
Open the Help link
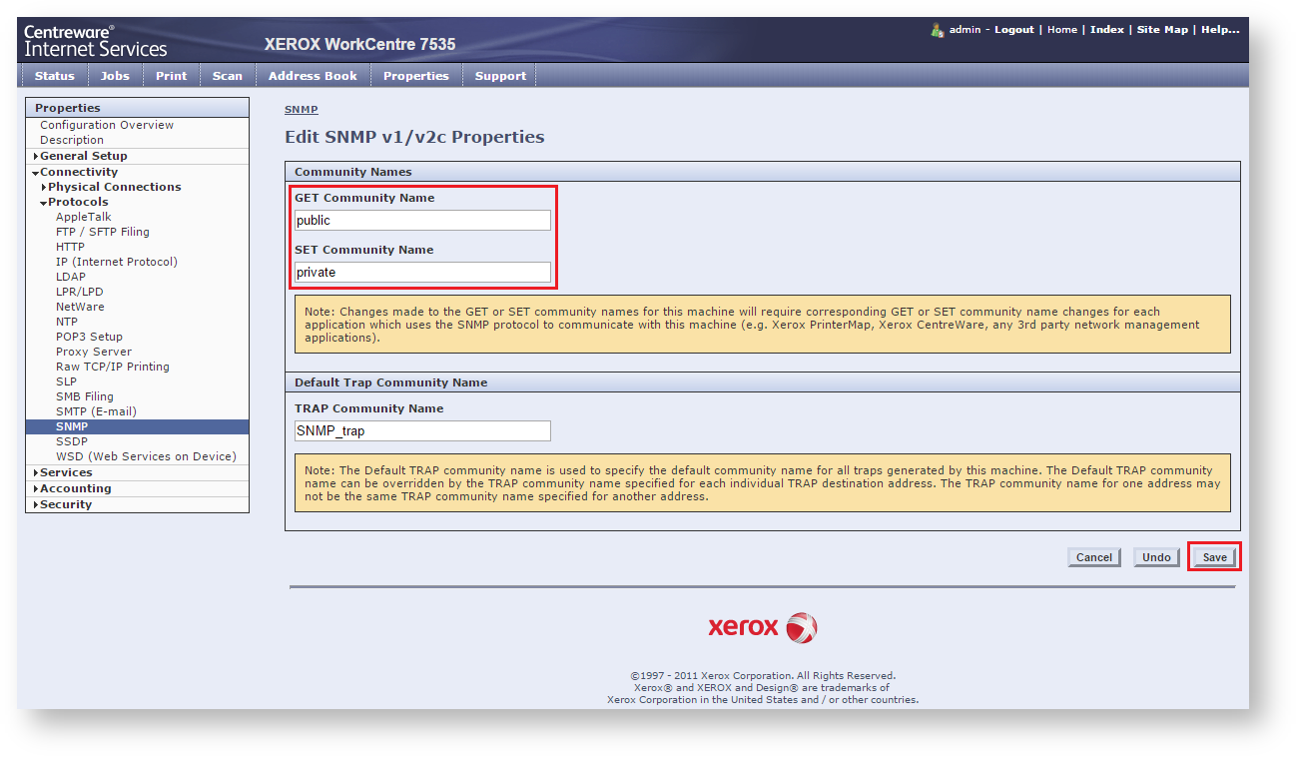1220,30
